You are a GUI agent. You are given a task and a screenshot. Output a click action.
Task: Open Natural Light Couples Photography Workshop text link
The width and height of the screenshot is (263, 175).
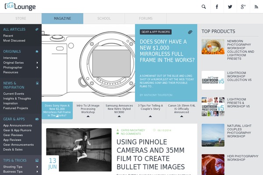point(239,131)
